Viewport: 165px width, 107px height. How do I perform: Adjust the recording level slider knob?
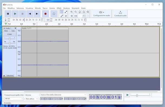pyautogui.click(x=42, y=20)
